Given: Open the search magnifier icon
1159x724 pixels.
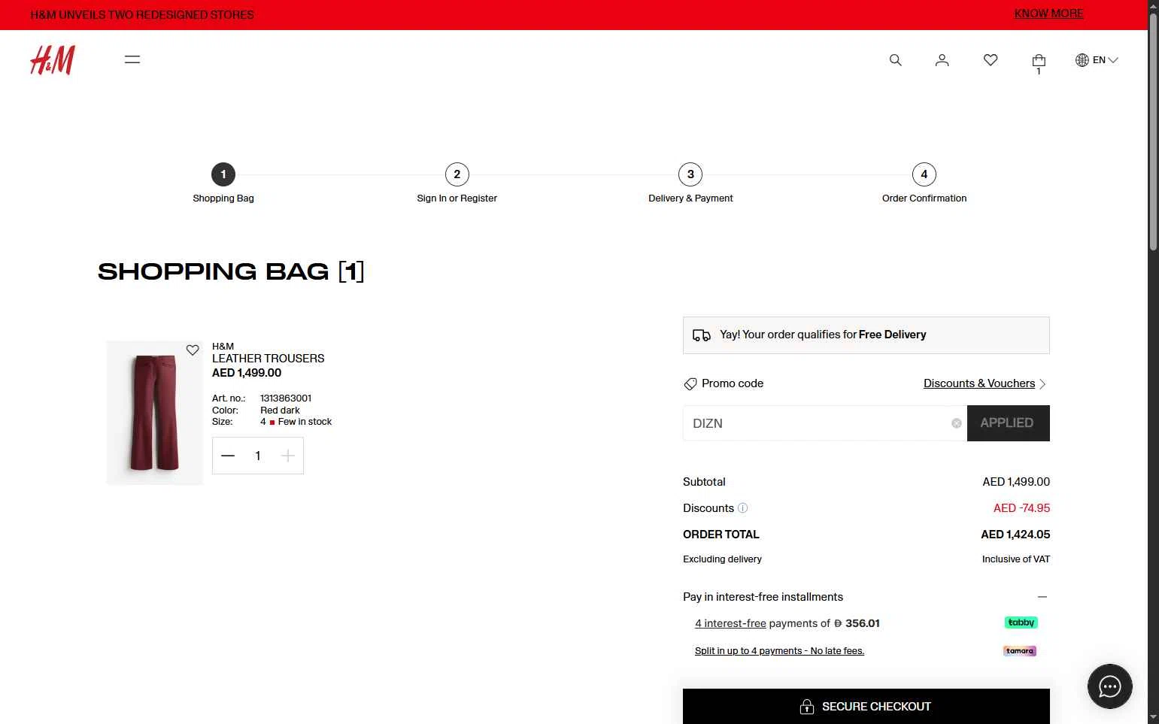Looking at the screenshot, I should pyautogui.click(x=895, y=60).
